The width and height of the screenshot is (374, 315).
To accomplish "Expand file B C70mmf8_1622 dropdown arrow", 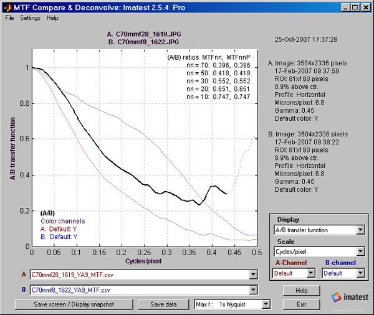I will coord(253,290).
